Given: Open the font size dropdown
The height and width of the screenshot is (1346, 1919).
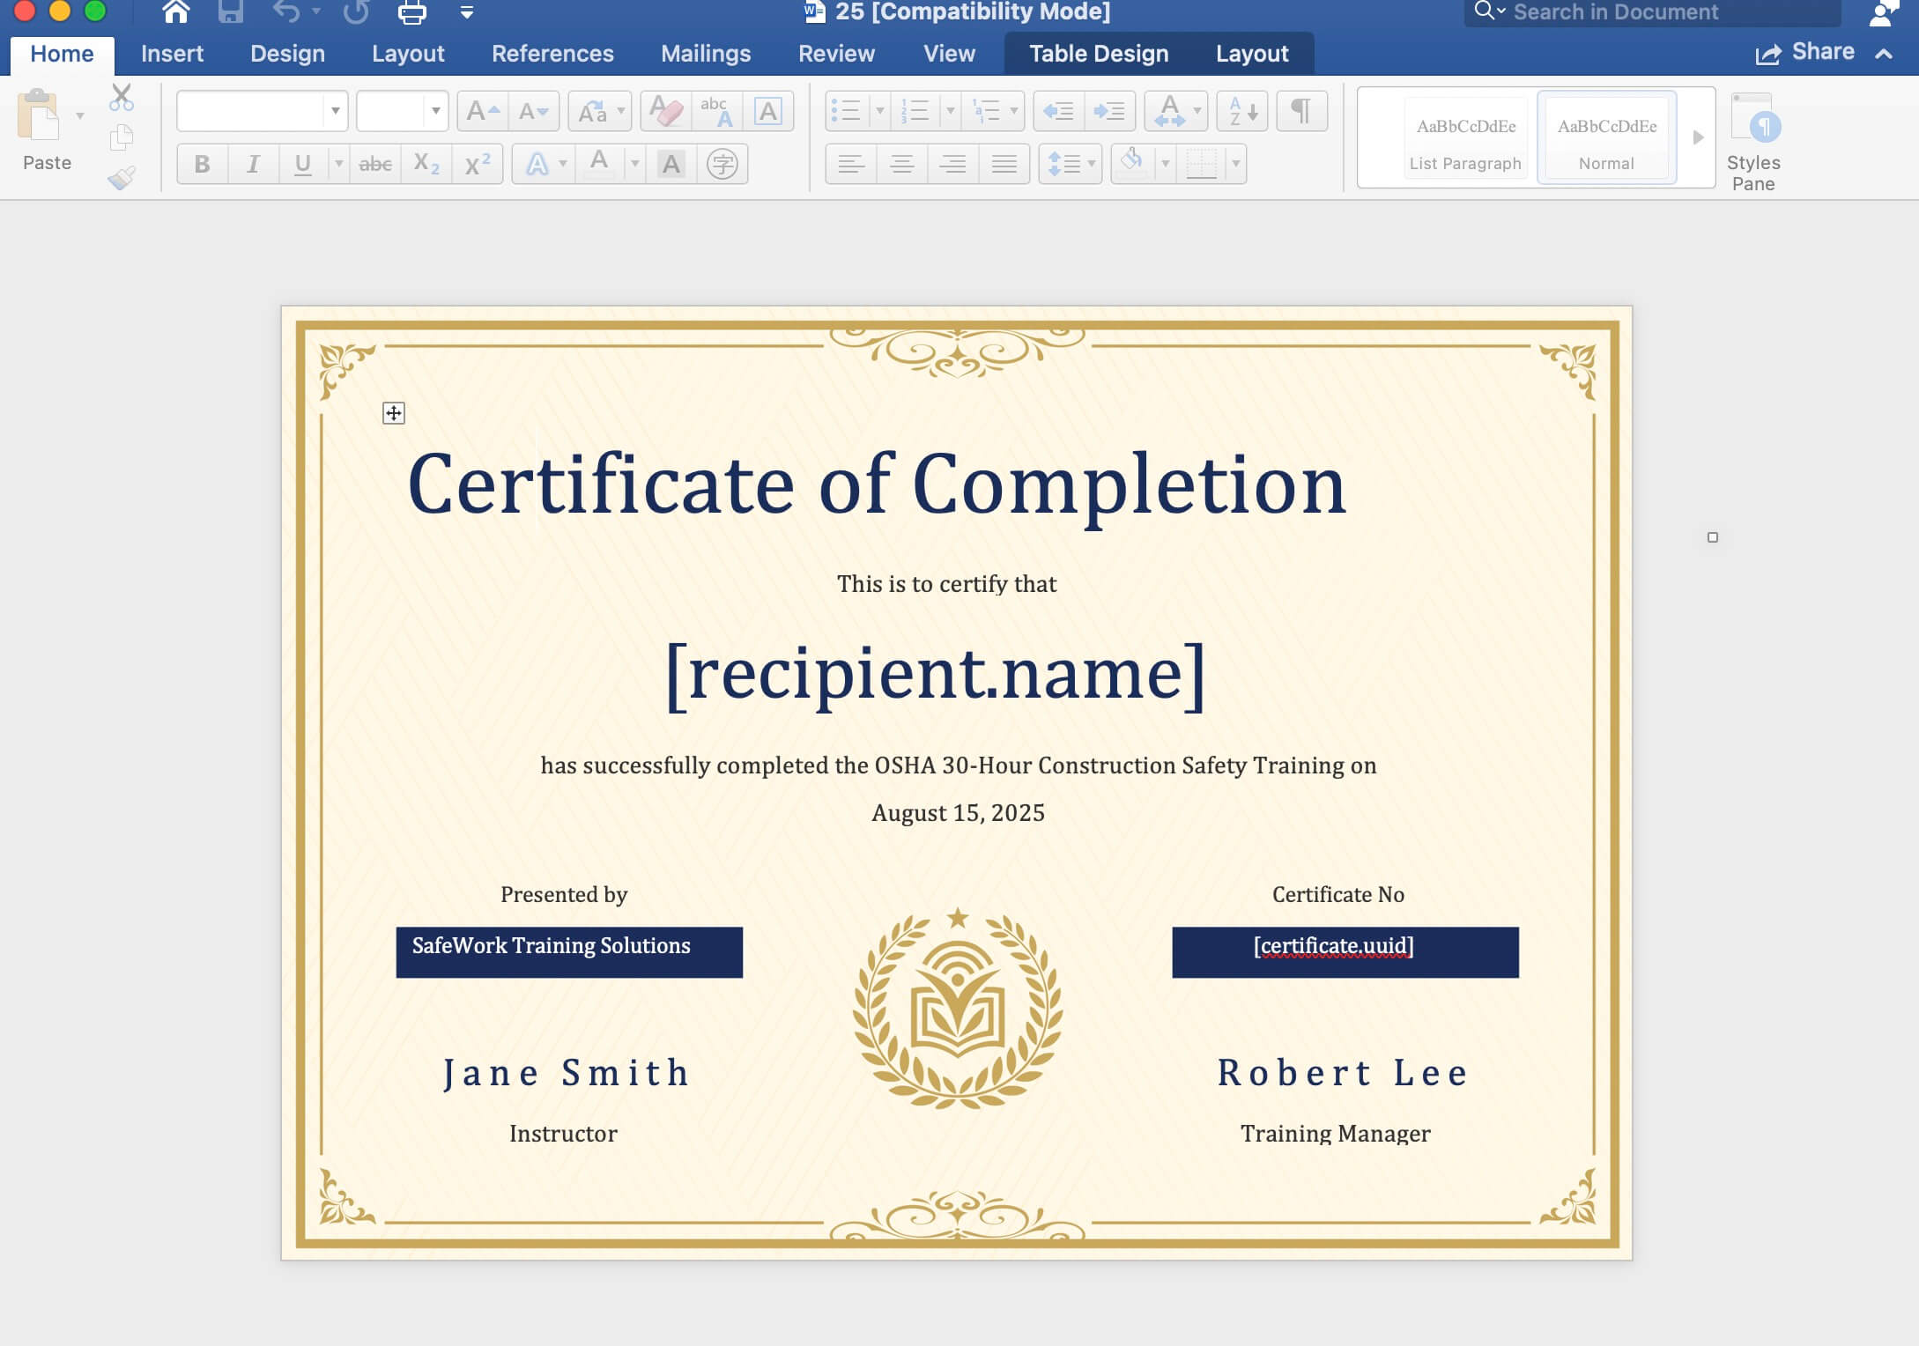Looking at the screenshot, I should (x=435, y=112).
